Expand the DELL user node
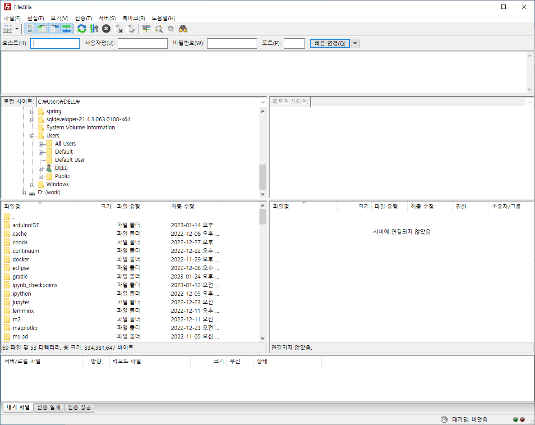The height and width of the screenshot is (425, 535). pos(41,169)
